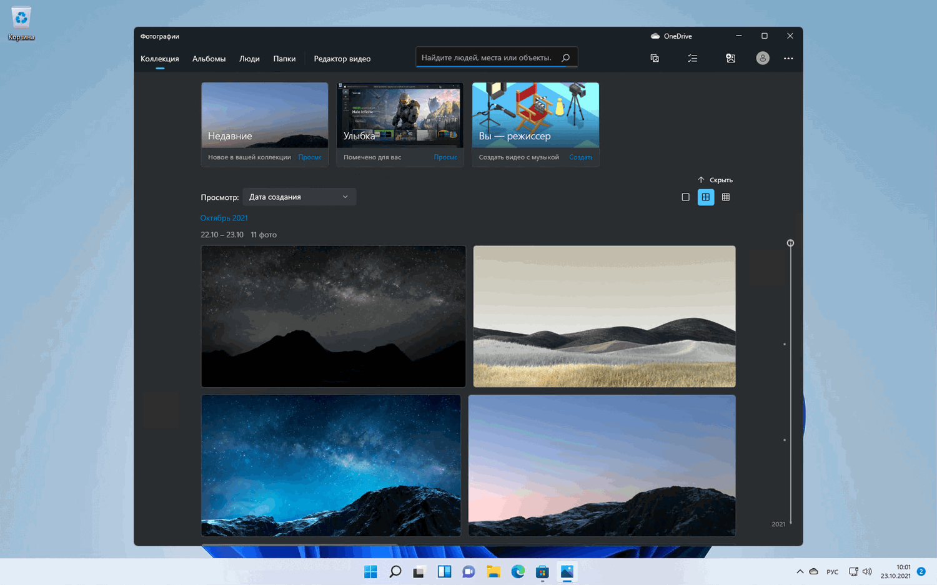Click the "Просмотр:" label
This screenshot has width=937, height=585.
tap(220, 197)
